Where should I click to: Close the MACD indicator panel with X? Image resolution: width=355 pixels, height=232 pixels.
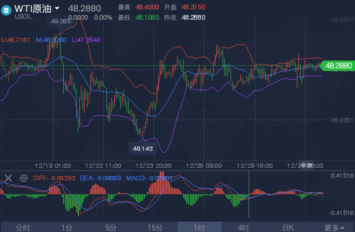pyautogui.click(x=8, y=178)
